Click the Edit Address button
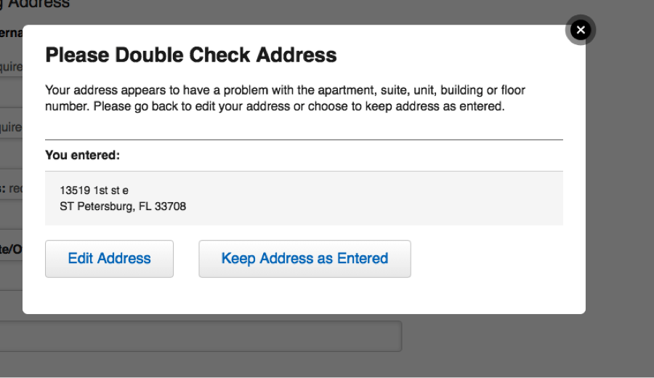This screenshot has width=654, height=378. (x=109, y=259)
